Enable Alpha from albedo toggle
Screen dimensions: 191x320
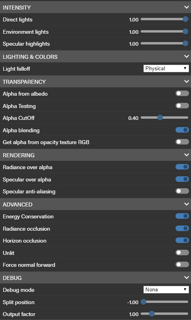point(182,93)
